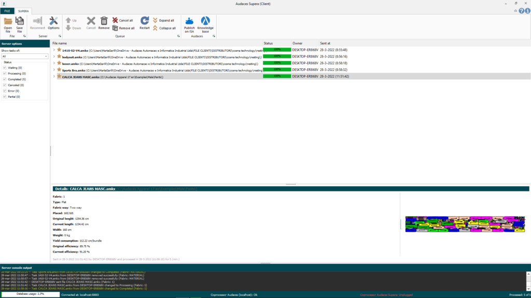Click the Save file icon
Screen dimensions: 531x298
pyautogui.click(x=20, y=21)
